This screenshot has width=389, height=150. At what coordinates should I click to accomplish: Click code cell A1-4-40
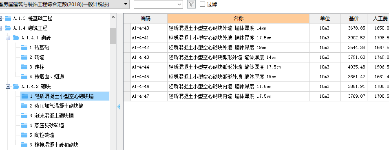tap(149, 28)
